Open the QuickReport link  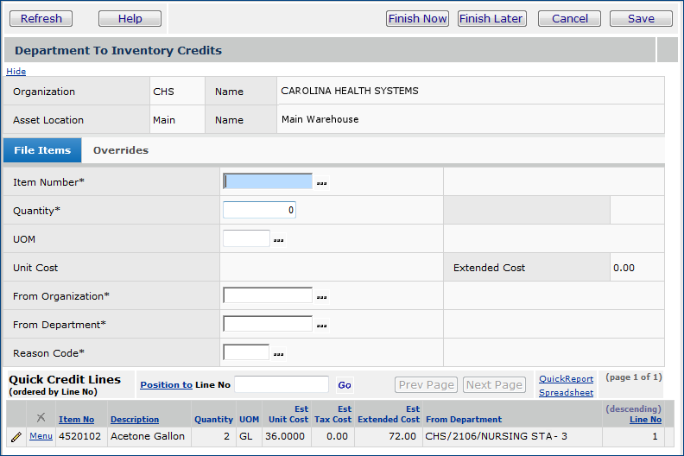click(x=566, y=378)
